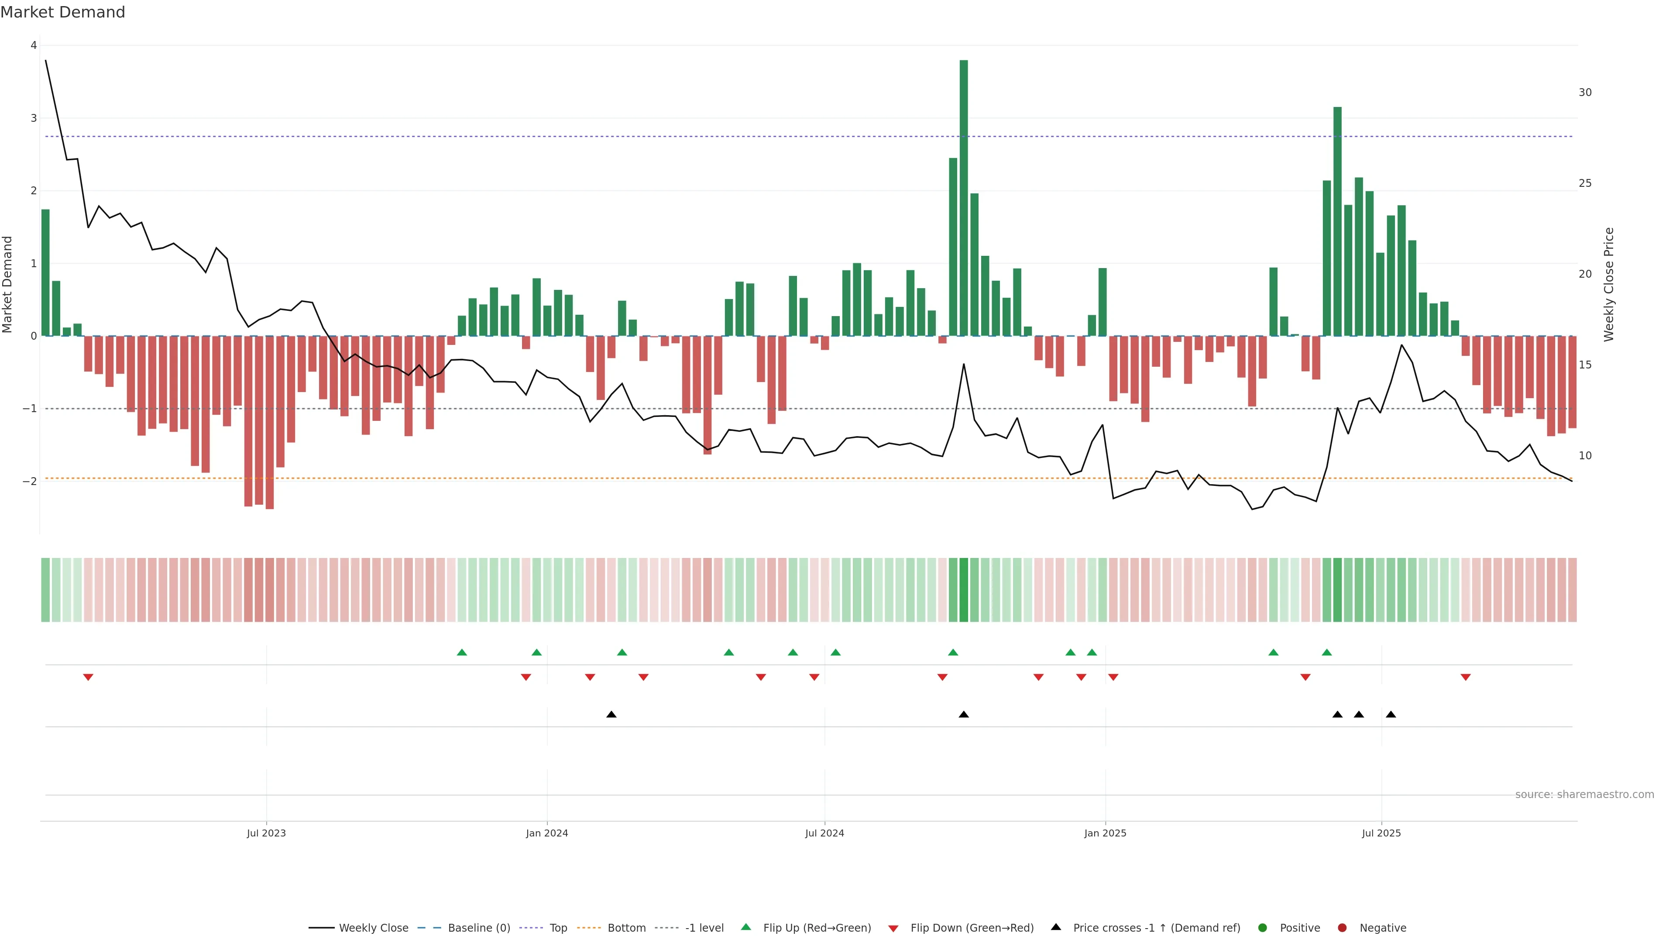Click black Price crosses -1 legend triangle
The width and height of the screenshot is (1676, 943).
[1056, 927]
